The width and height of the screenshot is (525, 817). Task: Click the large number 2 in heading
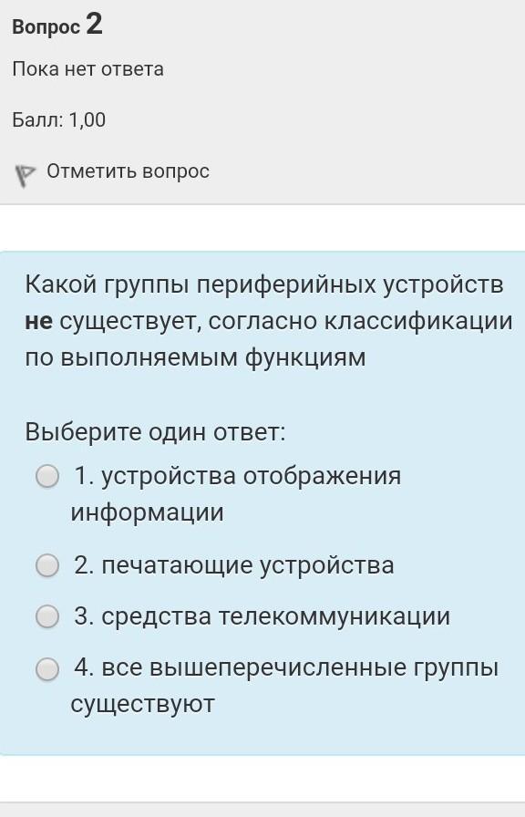coord(94,24)
